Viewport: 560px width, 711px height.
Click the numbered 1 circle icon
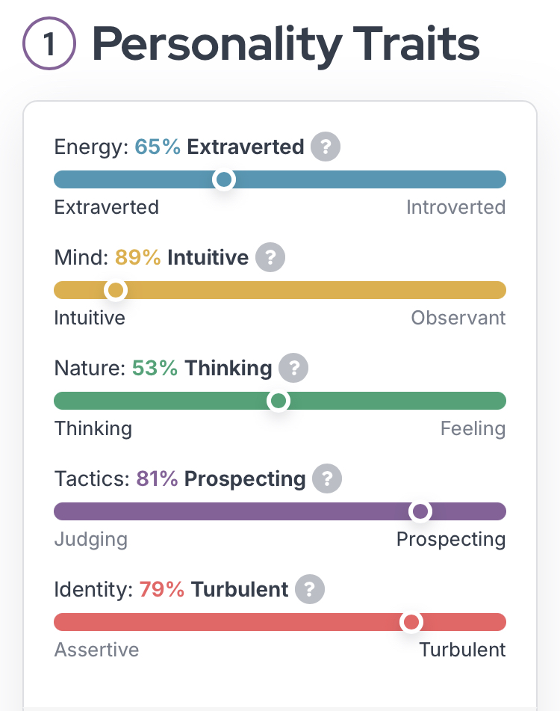[x=49, y=43]
